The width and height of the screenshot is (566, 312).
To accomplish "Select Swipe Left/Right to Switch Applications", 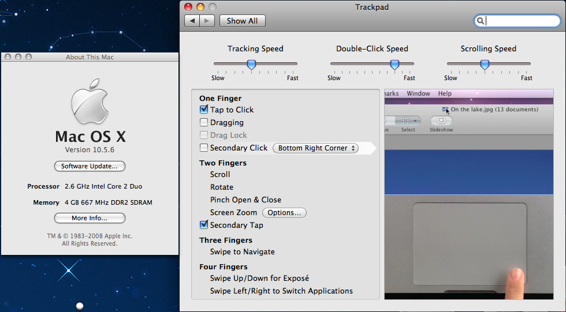I will point(282,291).
